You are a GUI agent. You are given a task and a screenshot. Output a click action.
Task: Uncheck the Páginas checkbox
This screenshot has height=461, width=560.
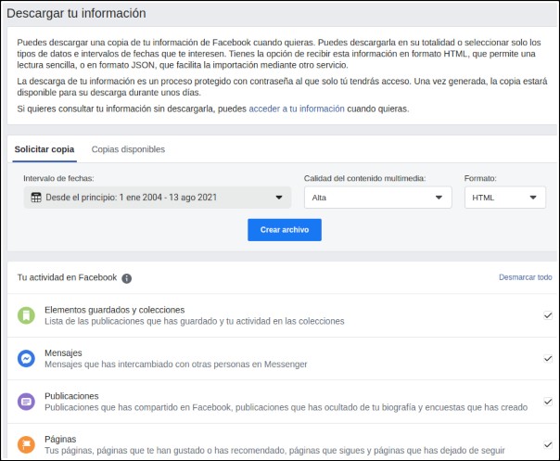tap(548, 444)
